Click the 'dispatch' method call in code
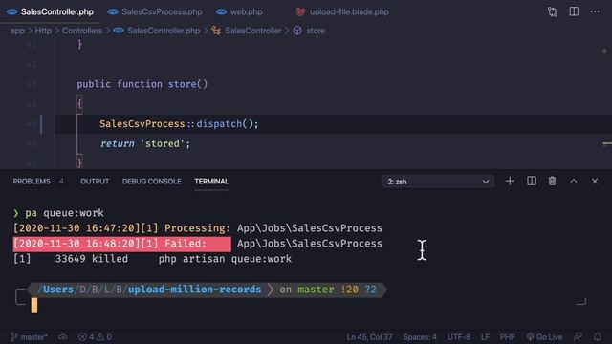Image resolution: width=612 pixels, height=344 pixels. (219, 124)
